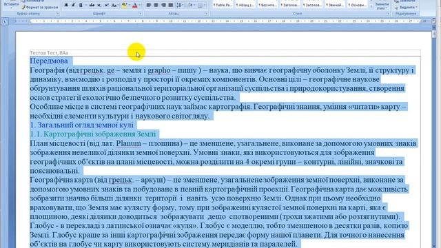Screen dimensions: 441x248
Task: Toggle subscript formatting
Action: [99, 6]
